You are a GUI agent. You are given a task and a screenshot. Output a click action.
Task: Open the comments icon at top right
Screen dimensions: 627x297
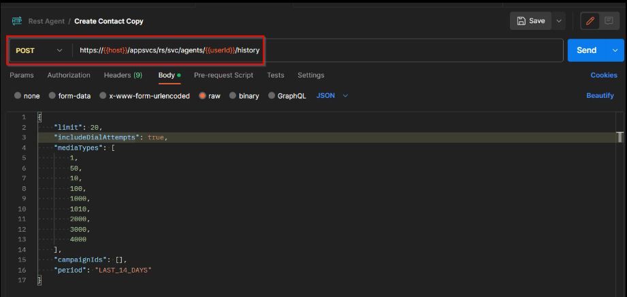tap(609, 21)
